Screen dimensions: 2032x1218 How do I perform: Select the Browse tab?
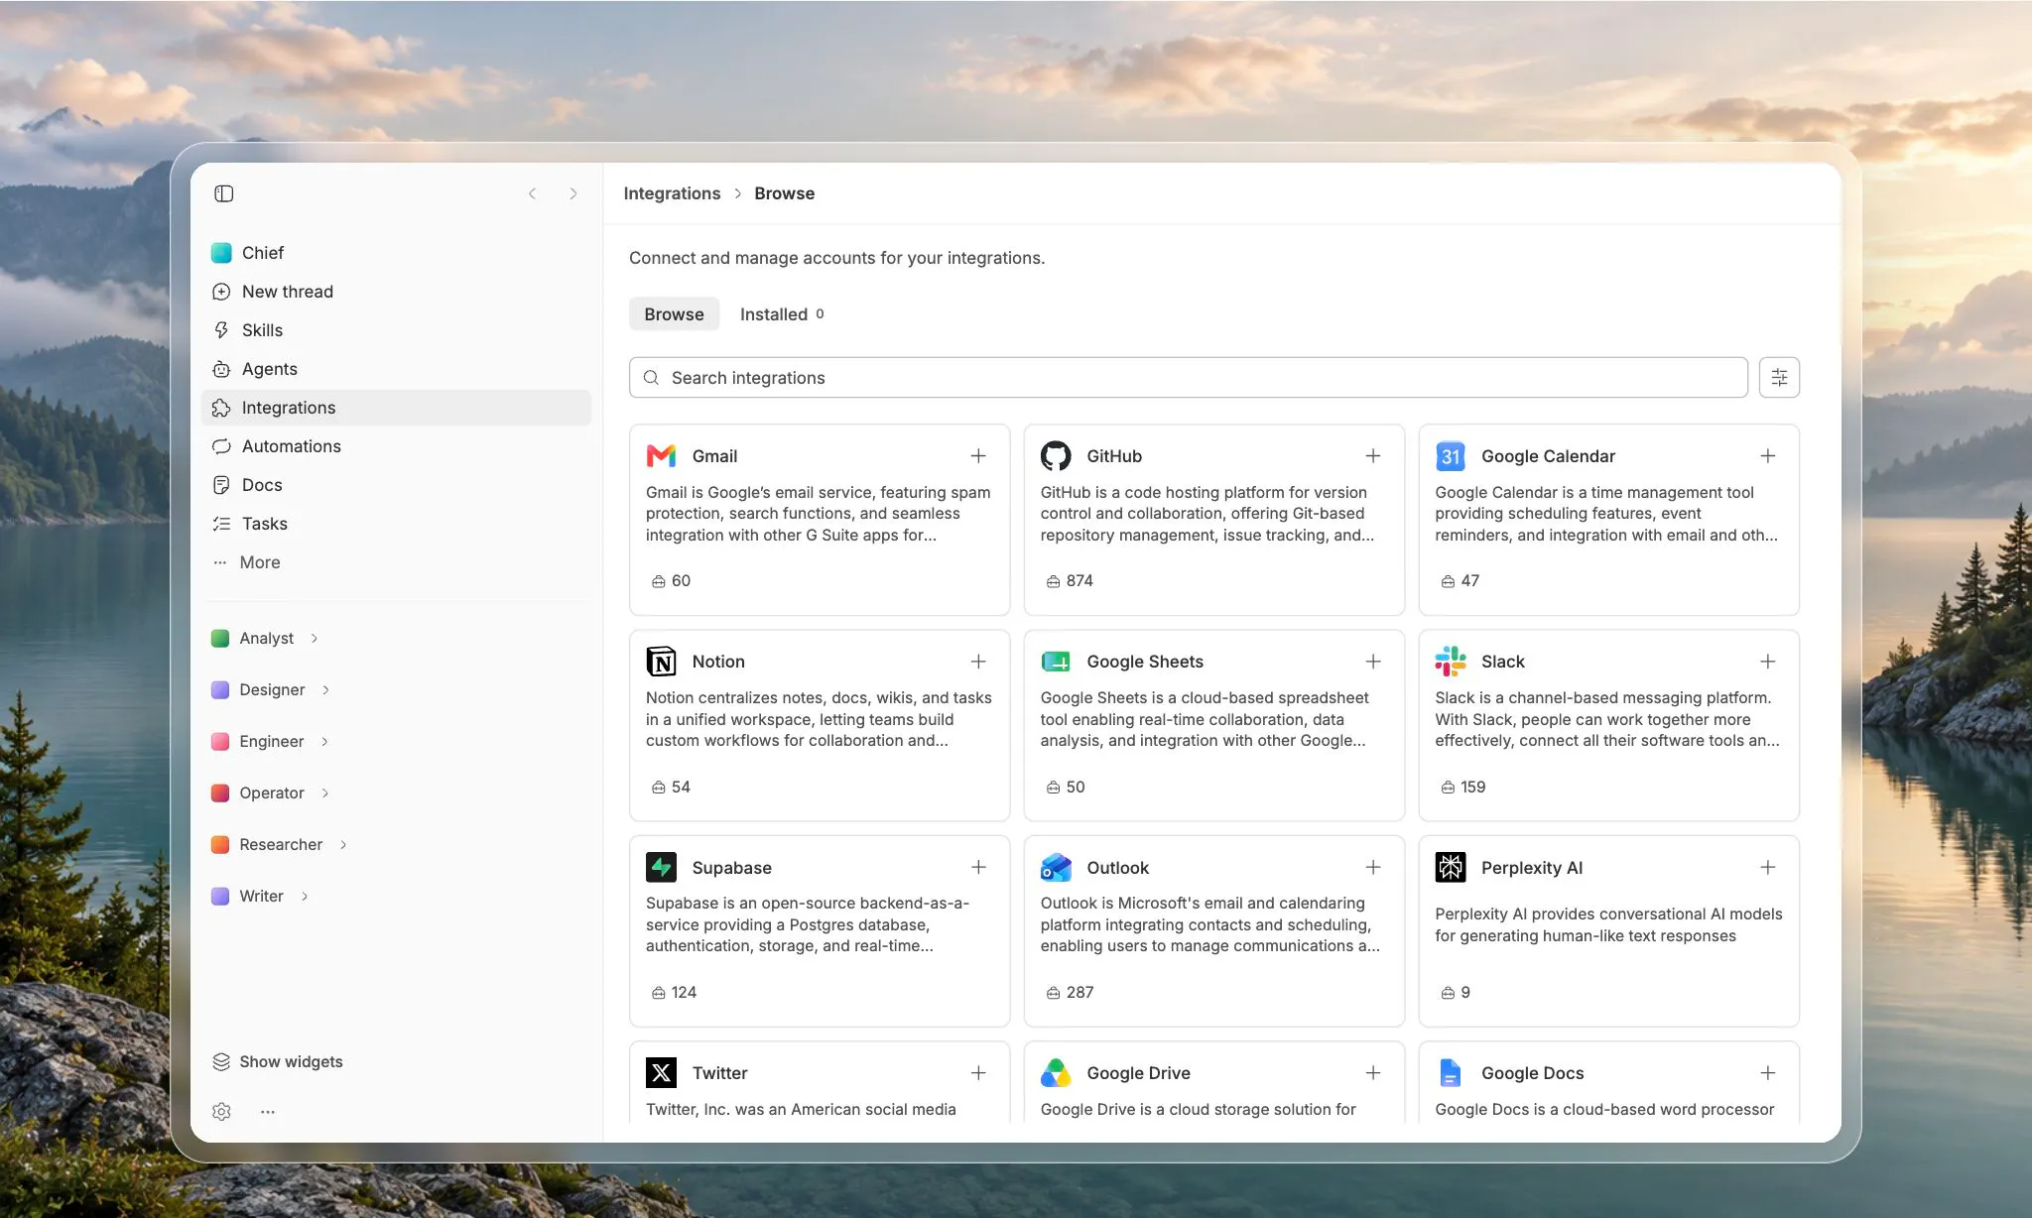(674, 314)
